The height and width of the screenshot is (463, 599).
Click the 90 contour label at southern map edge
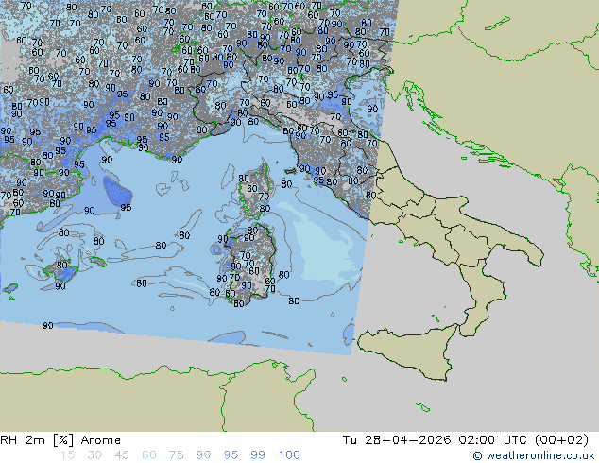48,325
